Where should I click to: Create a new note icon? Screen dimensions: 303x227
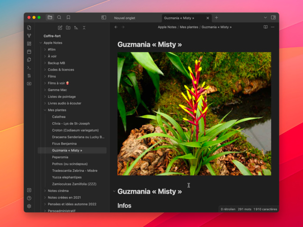pyautogui.click(x=60, y=28)
